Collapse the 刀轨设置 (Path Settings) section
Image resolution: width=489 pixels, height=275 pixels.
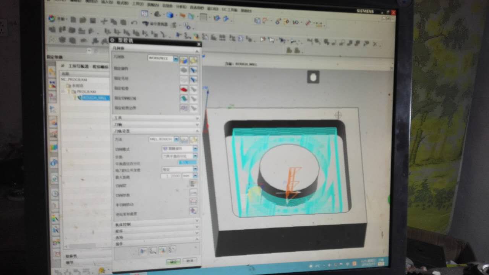click(x=156, y=131)
